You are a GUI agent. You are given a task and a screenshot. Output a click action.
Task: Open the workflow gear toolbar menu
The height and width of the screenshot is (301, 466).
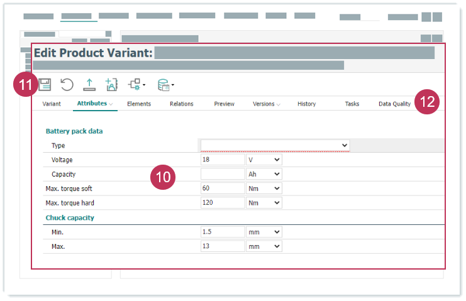point(136,84)
